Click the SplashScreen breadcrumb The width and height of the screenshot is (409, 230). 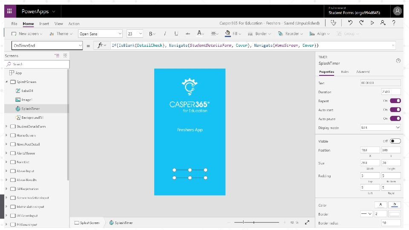[x=87, y=223]
